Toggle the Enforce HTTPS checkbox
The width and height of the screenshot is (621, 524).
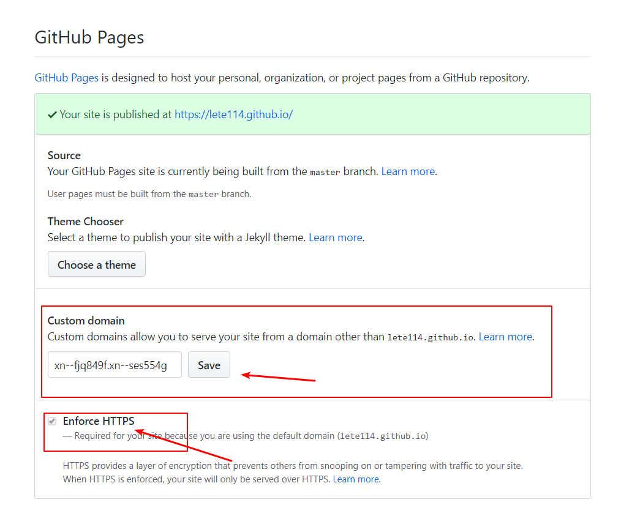pos(53,421)
